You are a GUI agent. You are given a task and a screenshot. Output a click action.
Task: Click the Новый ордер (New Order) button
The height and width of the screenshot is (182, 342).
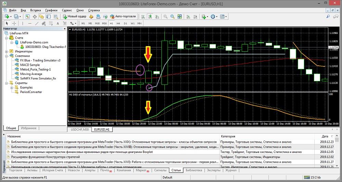click(x=75, y=16)
